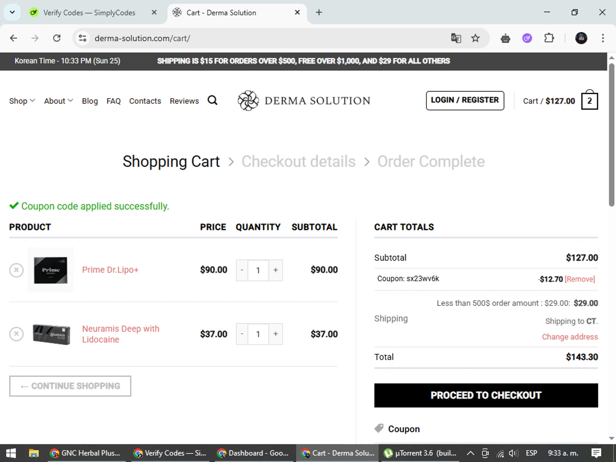616x462 pixels.
Task: Click the Change address link
Action: (570, 337)
